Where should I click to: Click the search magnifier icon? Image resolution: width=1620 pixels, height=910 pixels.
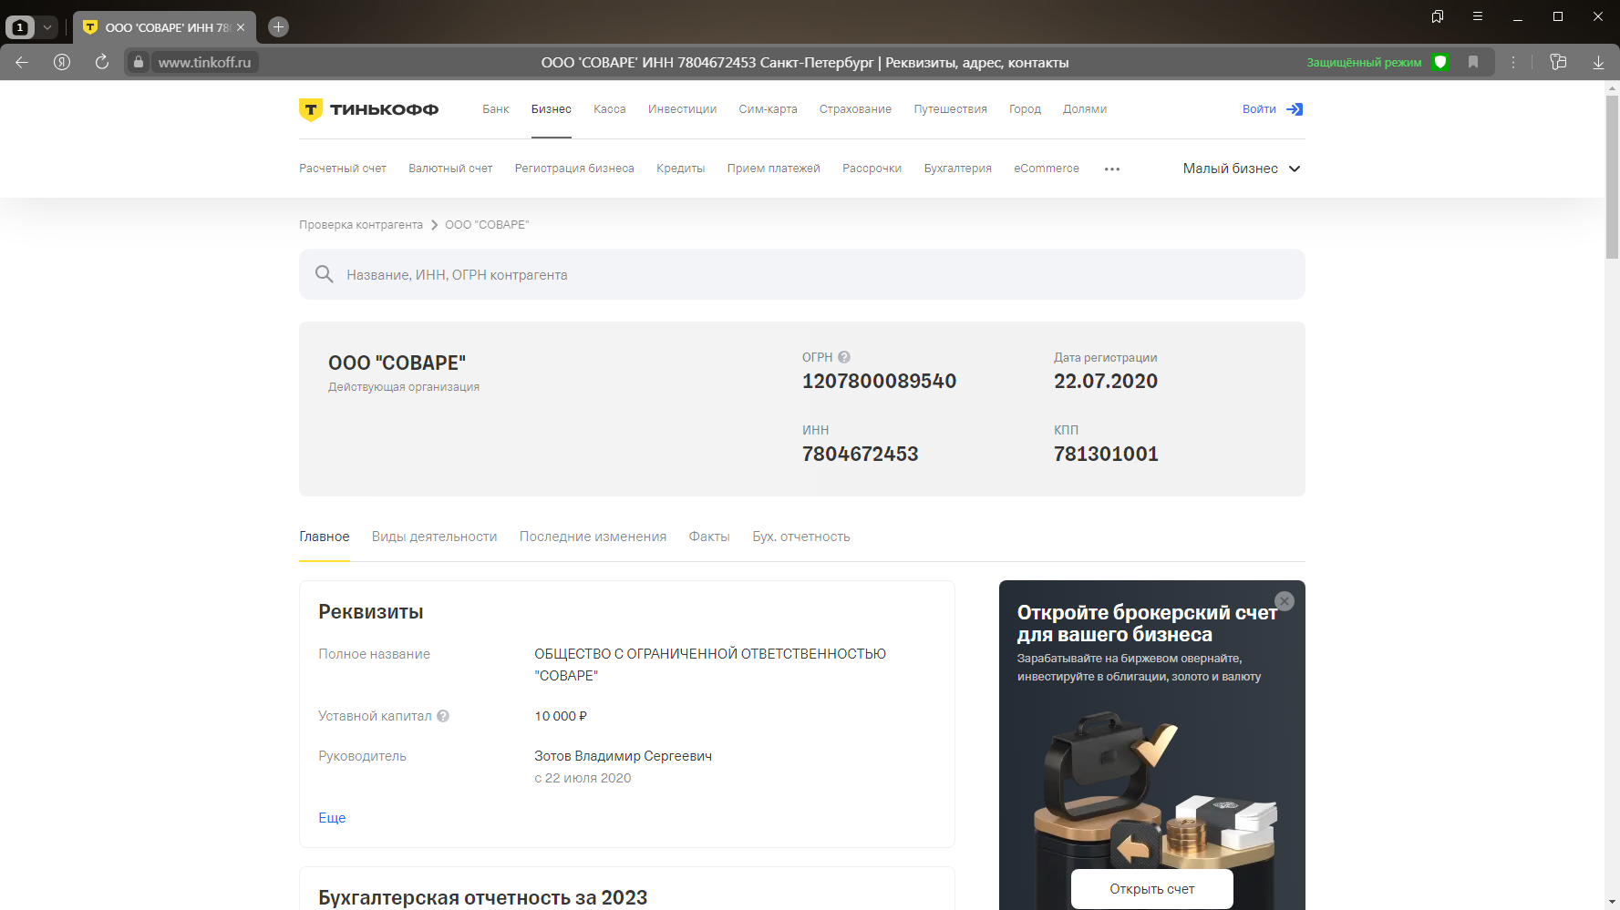(324, 274)
